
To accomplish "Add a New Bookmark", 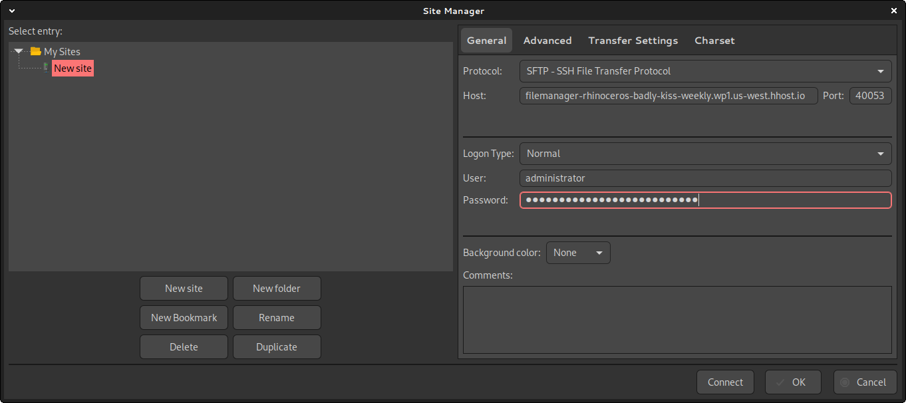I will click(184, 318).
